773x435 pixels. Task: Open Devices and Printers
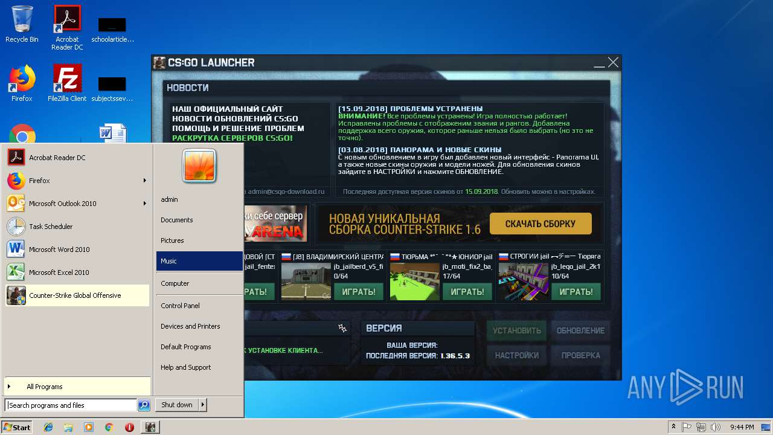[199, 326]
